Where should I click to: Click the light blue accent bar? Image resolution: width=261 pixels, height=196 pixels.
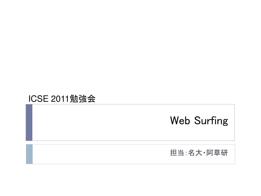point(29,154)
